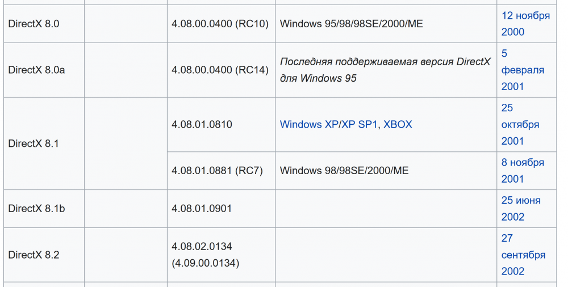Open the октября date link
Viewport: 568px width, 287px height.
point(520,124)
